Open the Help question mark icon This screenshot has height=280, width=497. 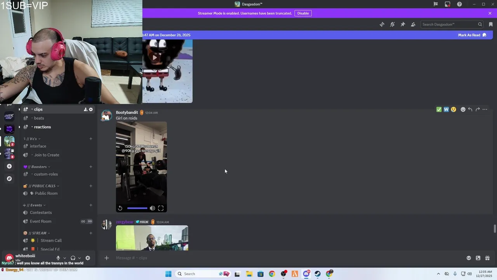(459, 4)
